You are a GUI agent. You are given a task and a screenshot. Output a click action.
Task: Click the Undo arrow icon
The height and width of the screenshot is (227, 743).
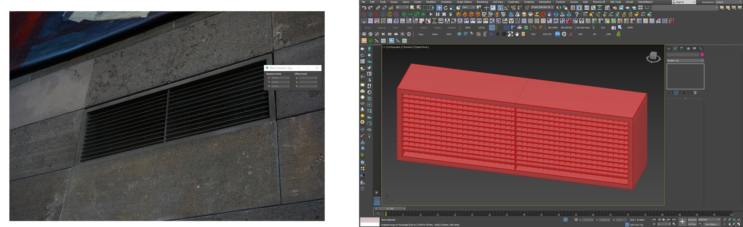click(364, 8)
